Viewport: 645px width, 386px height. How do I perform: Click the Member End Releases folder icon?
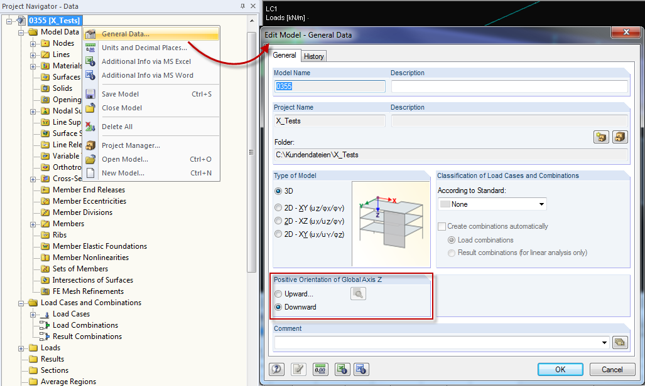(45, 190)
